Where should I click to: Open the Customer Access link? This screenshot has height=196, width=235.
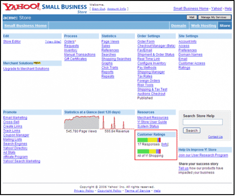click(192, 63)
